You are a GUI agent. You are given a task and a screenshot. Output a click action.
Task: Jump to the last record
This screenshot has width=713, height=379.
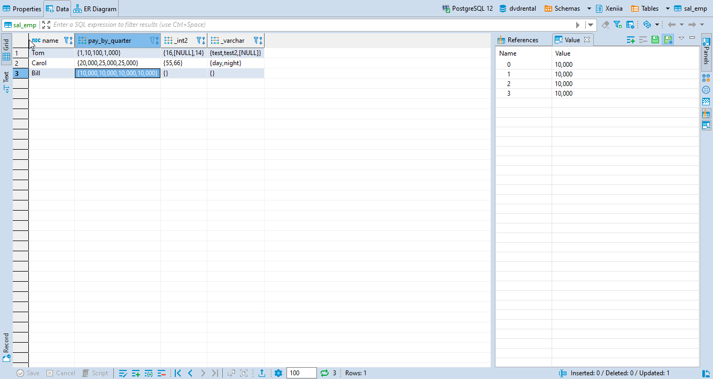pyautogui.click(x=215, y=373)
